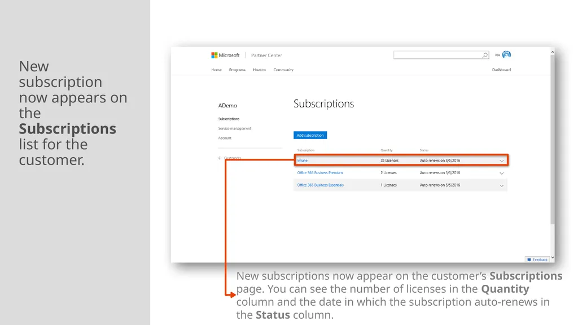Expand Office 365 Business Essentials row

coord(502,185)
